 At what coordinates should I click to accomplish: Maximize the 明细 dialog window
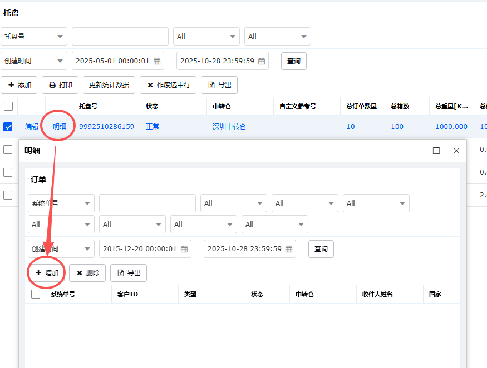pyautogui.click(x=436, y=151)
